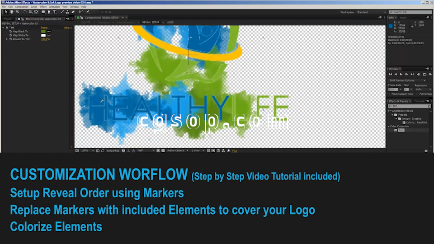Select the Pan Behind anchor tool
Image resolution: width=434 pixels, height=244 pixels.
click(36, 12)
